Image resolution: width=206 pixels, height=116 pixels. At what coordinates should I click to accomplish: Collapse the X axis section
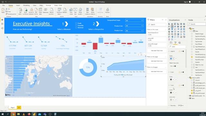(169, 72)
